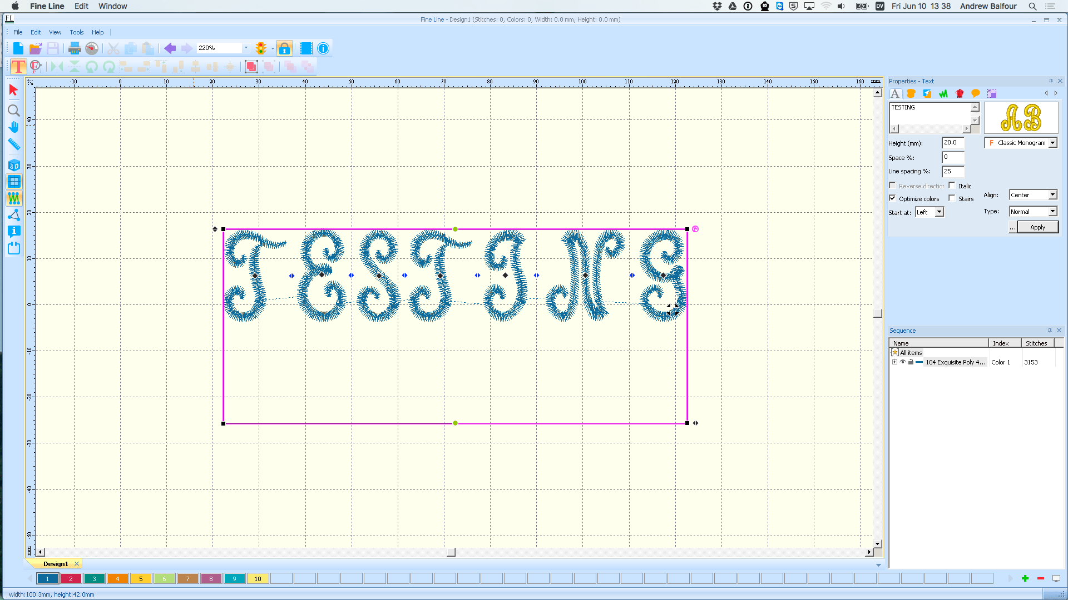Enable the 3D view mode
This screenshot has width=1068, height=600.
coord(13,165)
